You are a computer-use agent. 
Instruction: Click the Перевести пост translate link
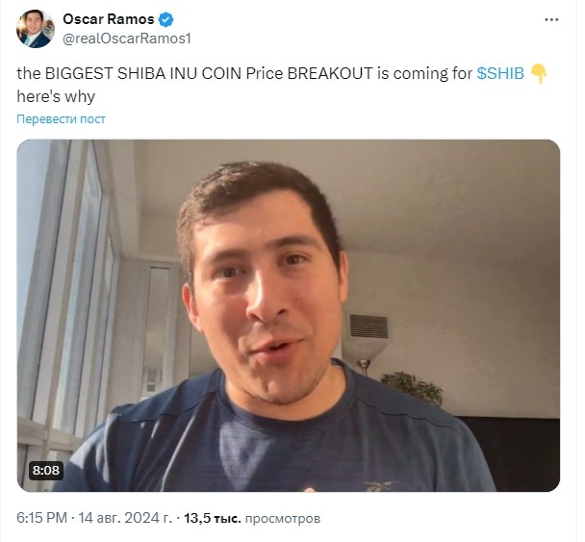[x=61, y=119]
